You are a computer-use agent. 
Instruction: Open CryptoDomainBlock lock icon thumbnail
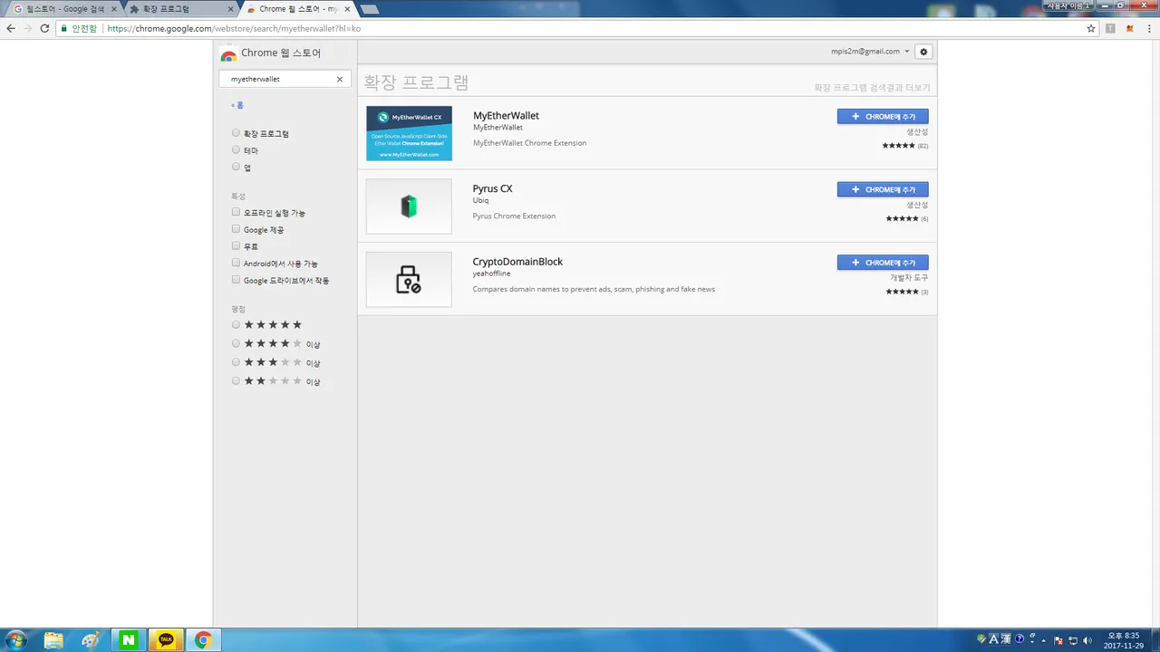[409, 279]
